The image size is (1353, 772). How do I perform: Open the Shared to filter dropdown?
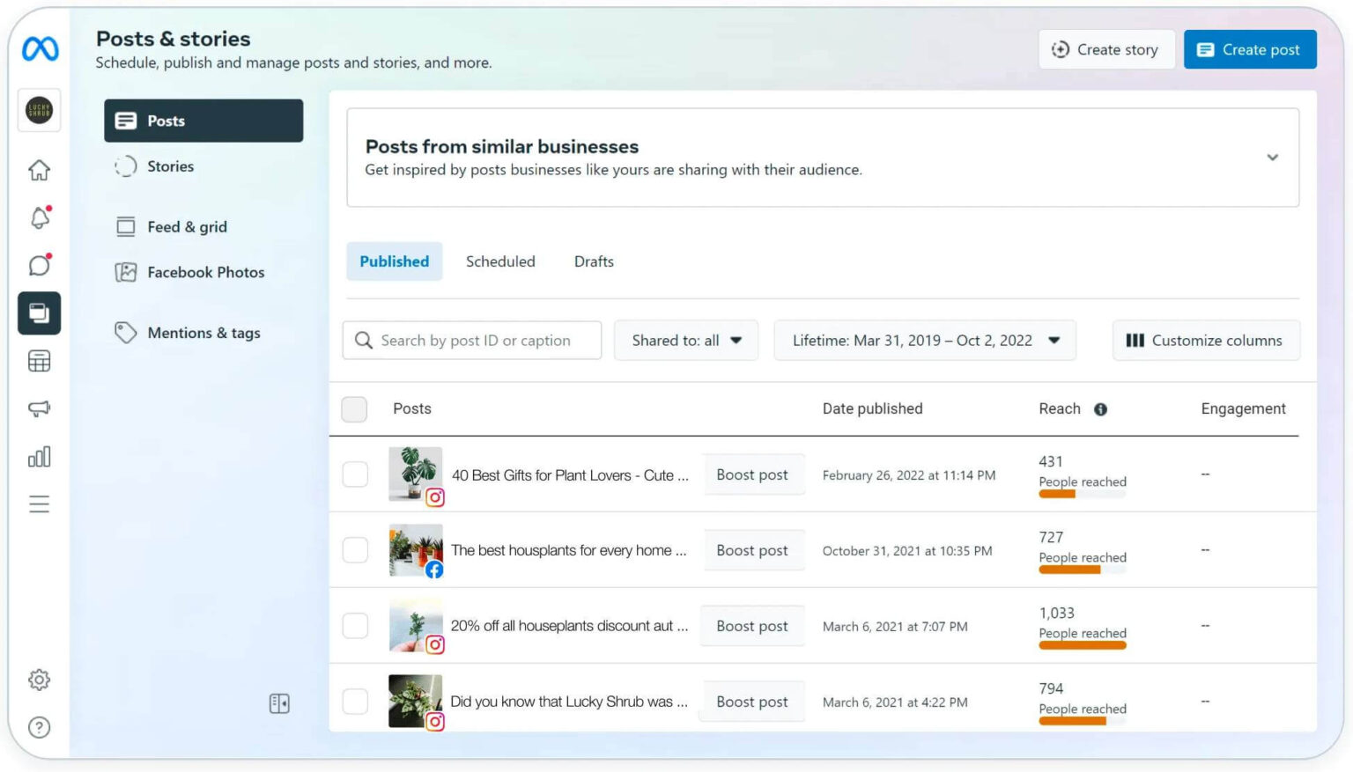(685, 340)
